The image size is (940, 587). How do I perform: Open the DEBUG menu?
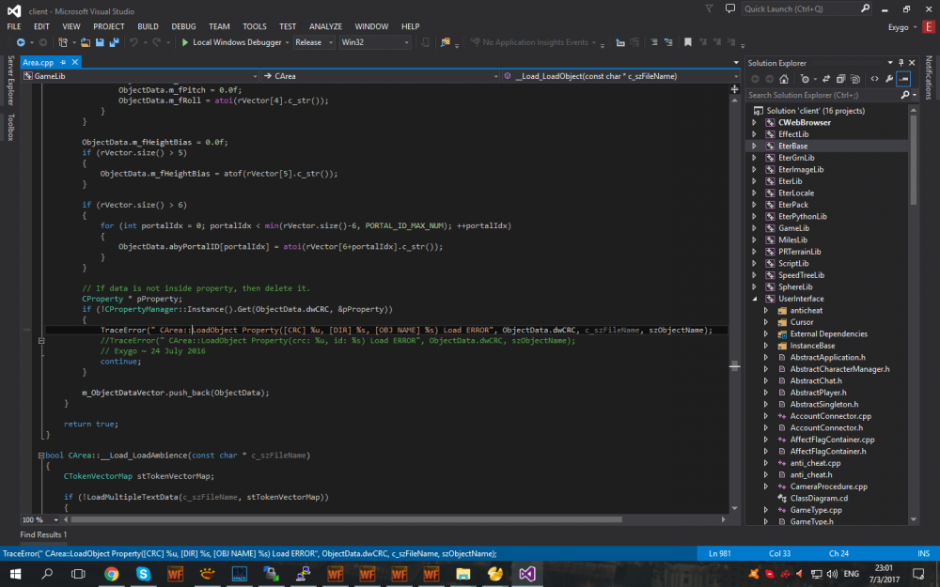point(183,26)
